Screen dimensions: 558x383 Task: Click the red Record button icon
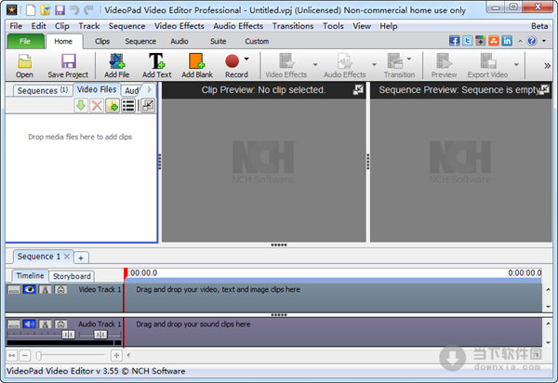point(232,60)
